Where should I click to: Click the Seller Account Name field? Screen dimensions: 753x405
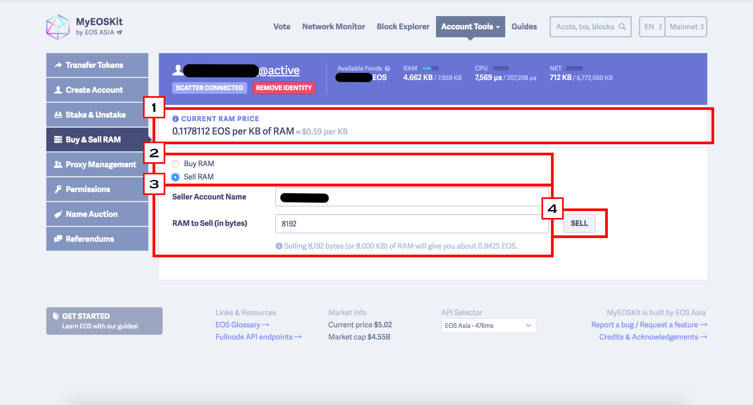(412, 197)
